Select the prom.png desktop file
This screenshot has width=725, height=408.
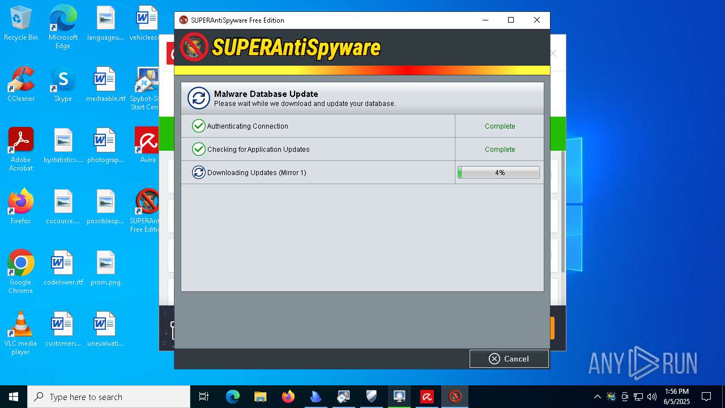(105, 269)
